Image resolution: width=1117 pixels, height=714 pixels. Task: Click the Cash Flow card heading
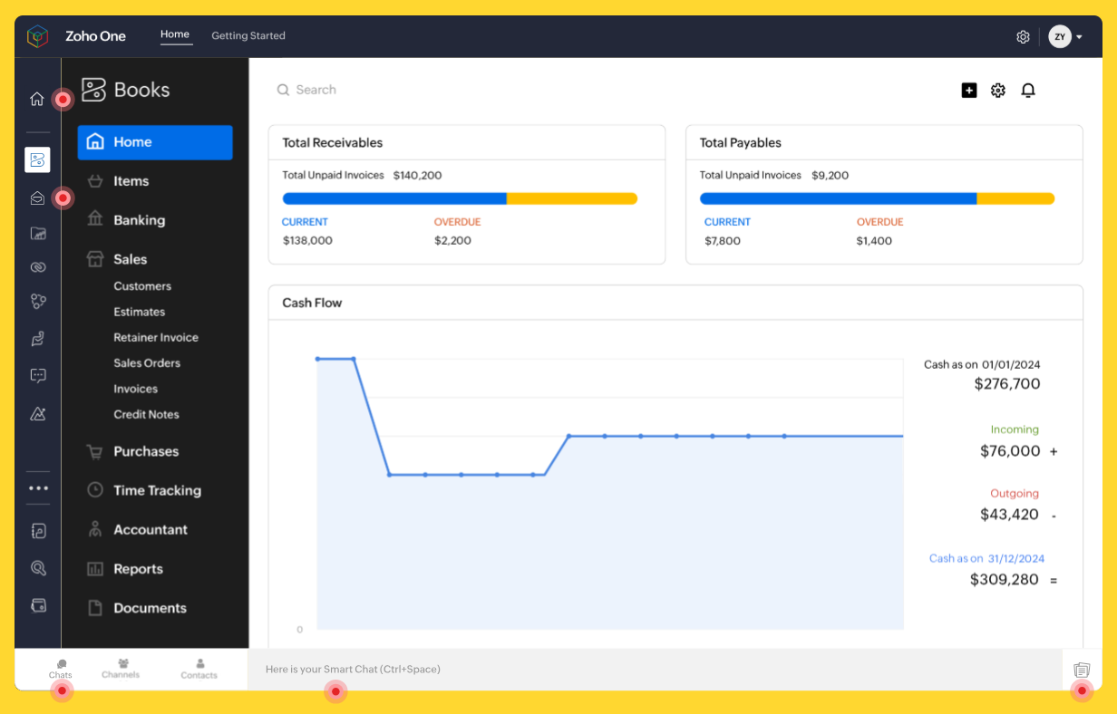(312, 303)
